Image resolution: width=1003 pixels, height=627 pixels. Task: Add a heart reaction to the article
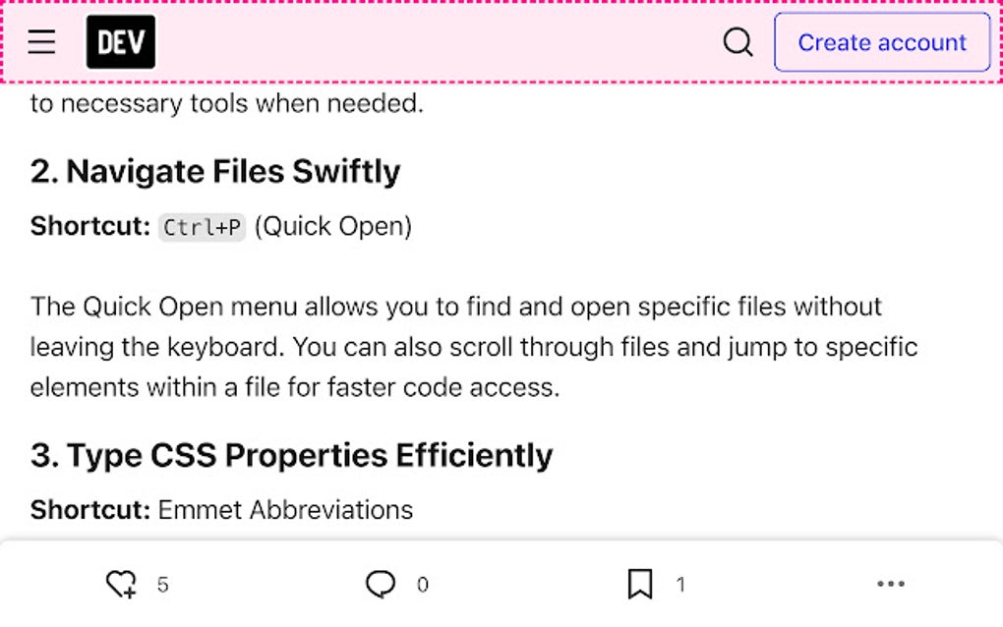click(x=121, y=584)
